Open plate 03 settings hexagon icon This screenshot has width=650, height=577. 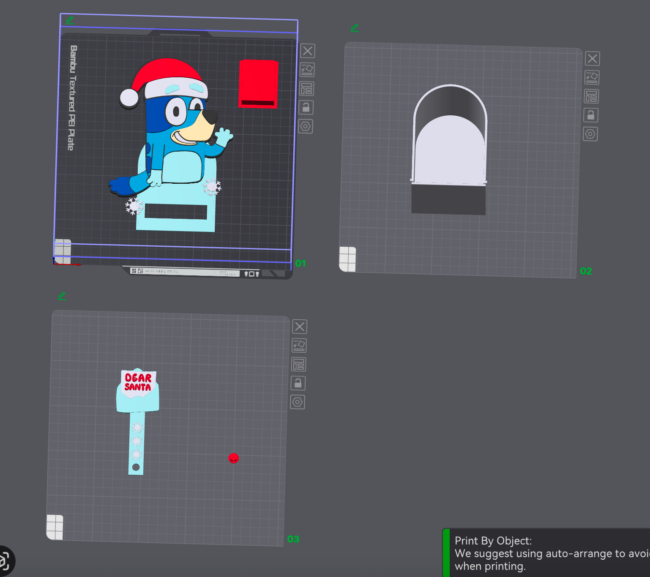(298, 402)
